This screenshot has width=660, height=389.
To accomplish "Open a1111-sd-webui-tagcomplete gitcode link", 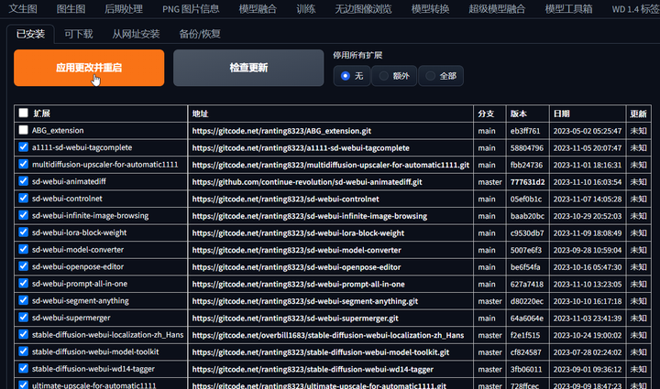I will pos(301,148).
